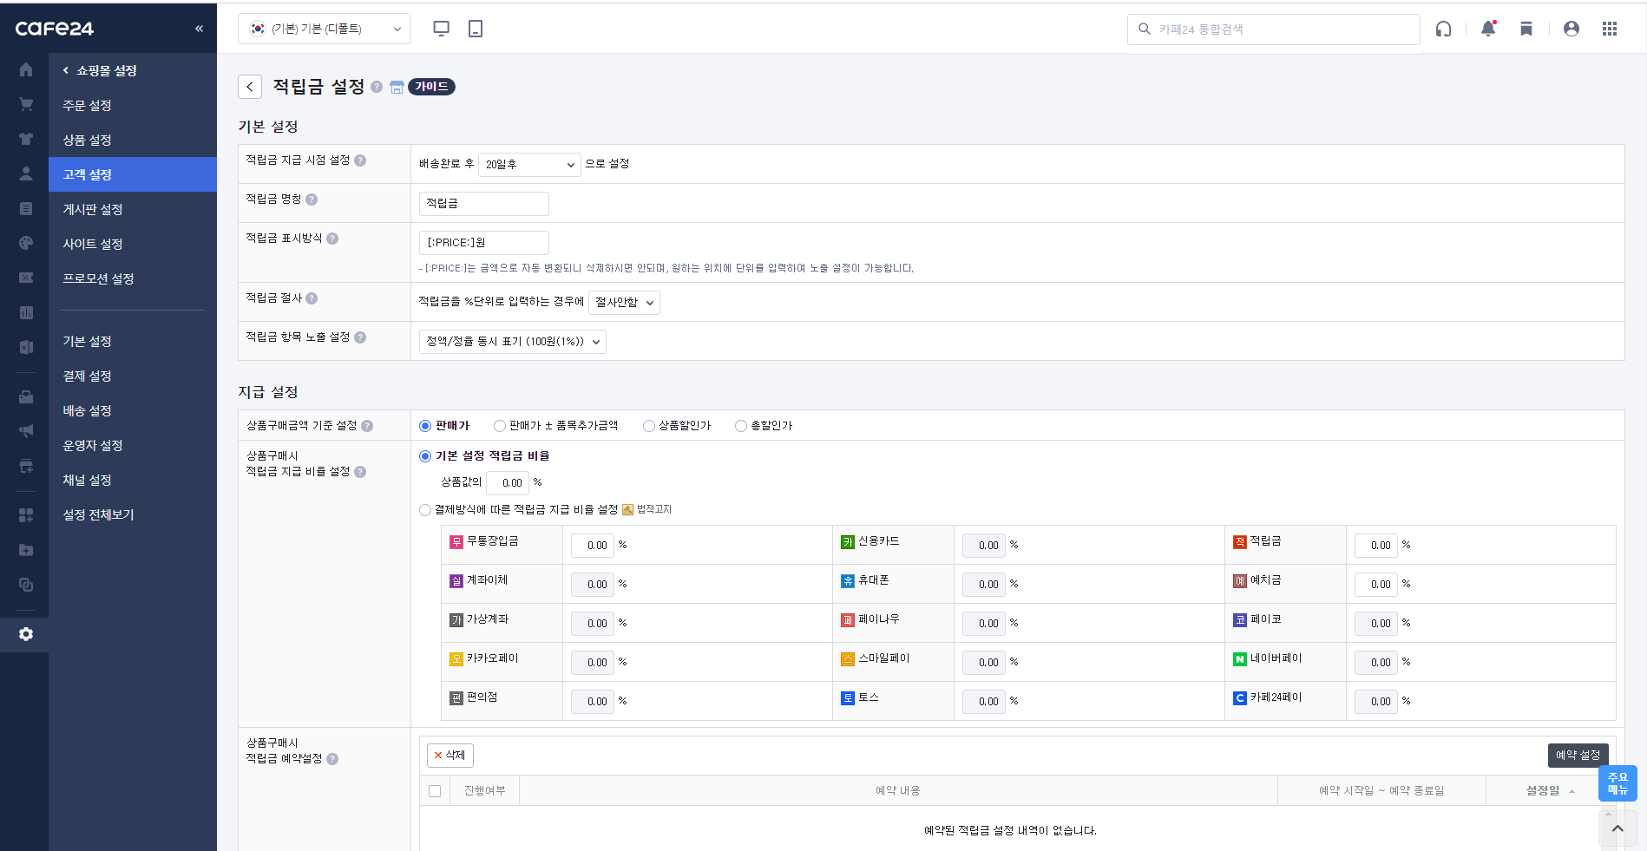The width and height of the screenshot is (1647, 851).
Task: Open the bookmark icon in top bar
Action: 1526,29
